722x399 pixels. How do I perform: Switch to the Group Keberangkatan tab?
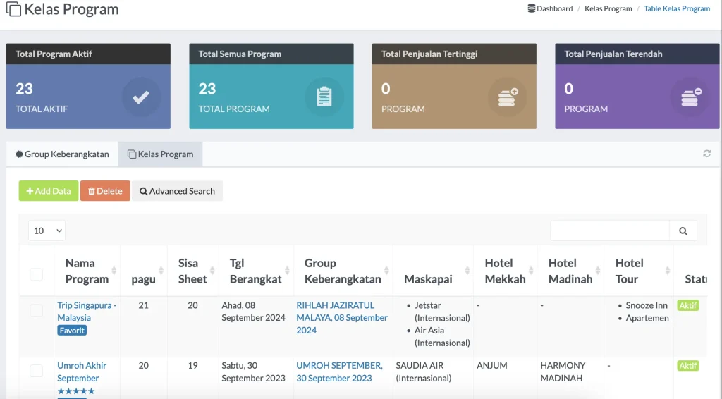[x=62, y=154]
